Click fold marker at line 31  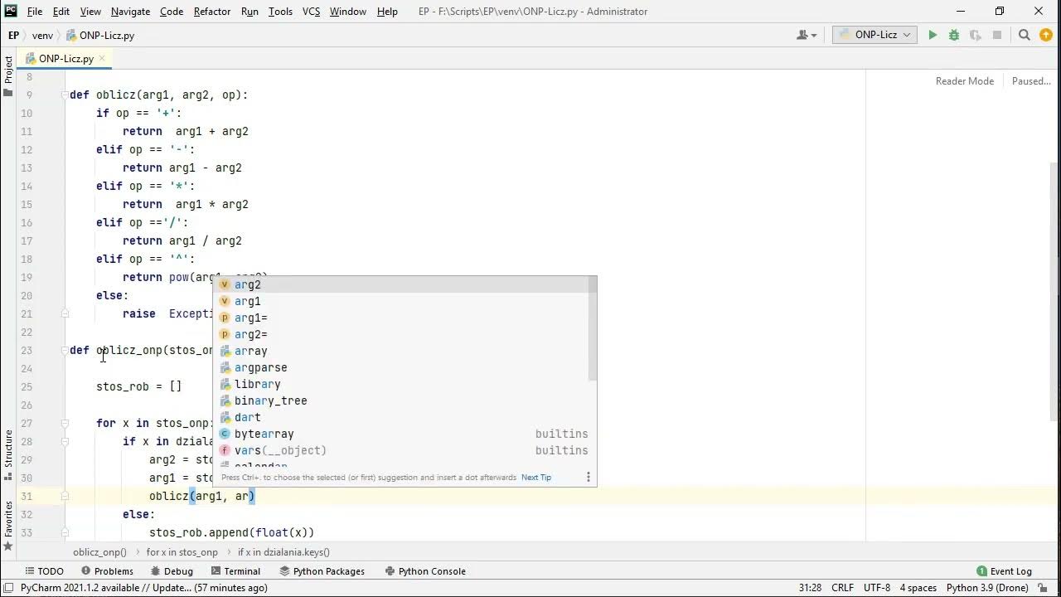[x=64, y=496]
